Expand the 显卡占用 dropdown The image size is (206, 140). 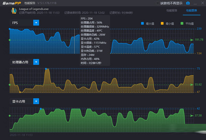click(36, 101)
